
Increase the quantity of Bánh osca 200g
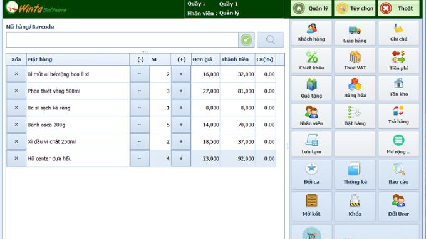tap(181, 125)
